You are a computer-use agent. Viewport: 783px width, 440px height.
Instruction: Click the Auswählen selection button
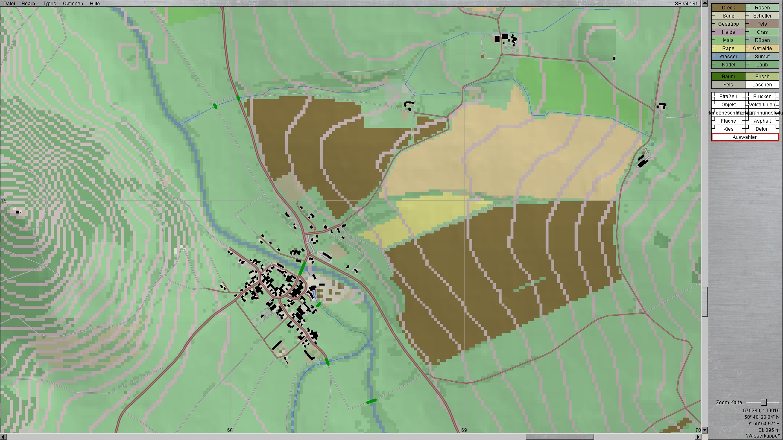click(x=745, y=137)
